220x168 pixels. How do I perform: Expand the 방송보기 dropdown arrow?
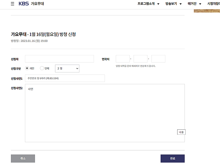click(180, 4)
